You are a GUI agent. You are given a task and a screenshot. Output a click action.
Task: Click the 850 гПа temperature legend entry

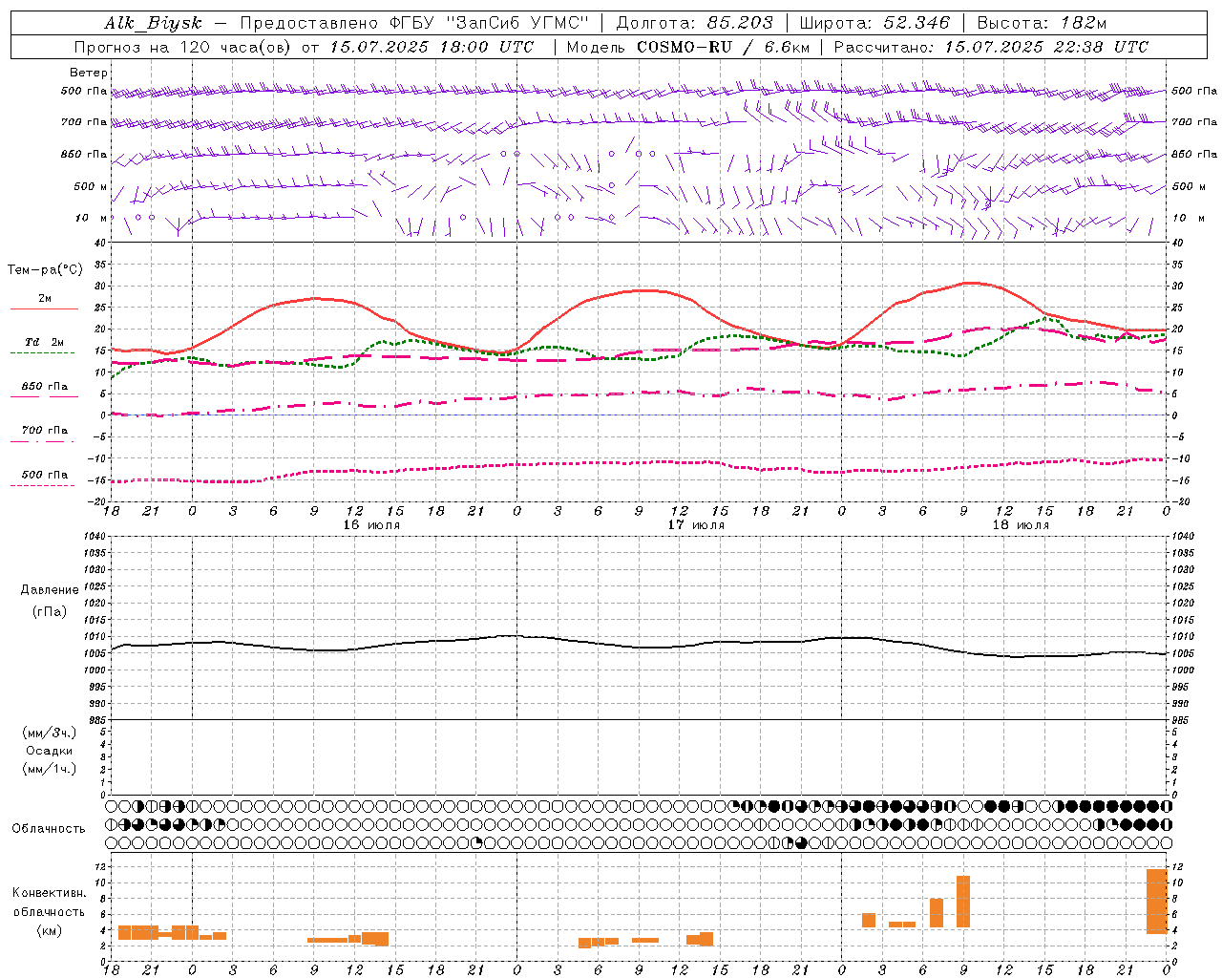click(x=44, y=387)
